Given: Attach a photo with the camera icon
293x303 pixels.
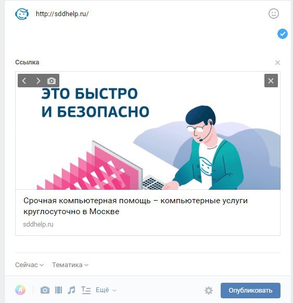Looking at the screenshot, I should click(45, 290).
